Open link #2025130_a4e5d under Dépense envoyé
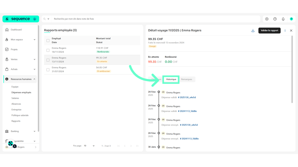298x167 pixels. click(x=189, y=125)
